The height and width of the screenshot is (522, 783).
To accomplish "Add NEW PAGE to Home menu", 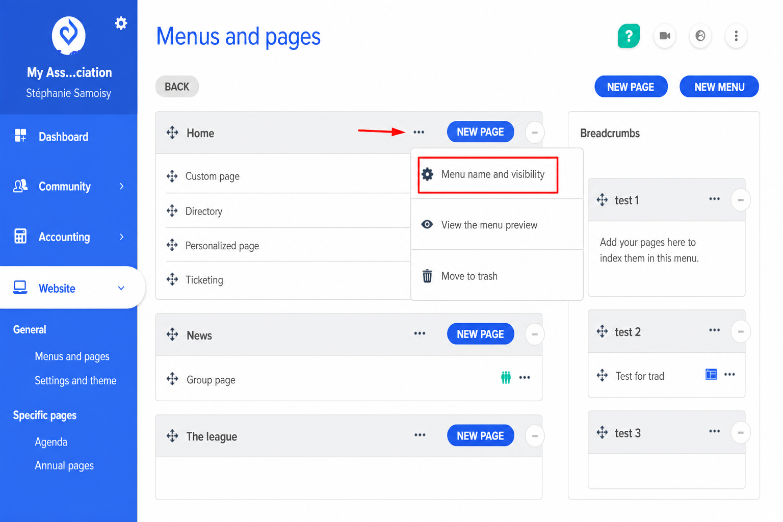I will (480, 132).
